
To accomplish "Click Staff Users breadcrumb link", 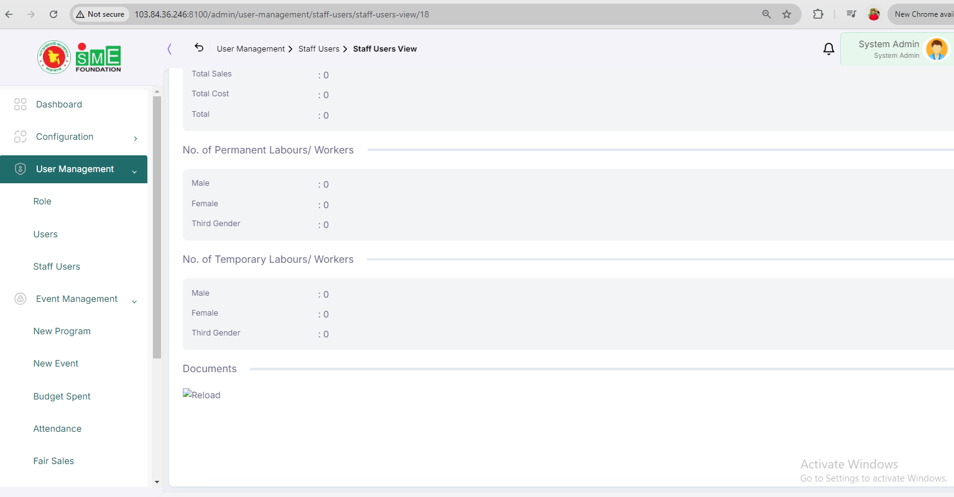I will (319, 49).
